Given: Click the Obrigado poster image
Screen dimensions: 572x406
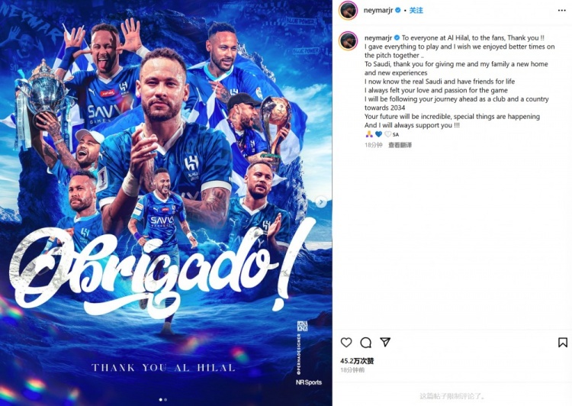Looking at the screenshot, I should pyautogui.click(x=166, y=203).
